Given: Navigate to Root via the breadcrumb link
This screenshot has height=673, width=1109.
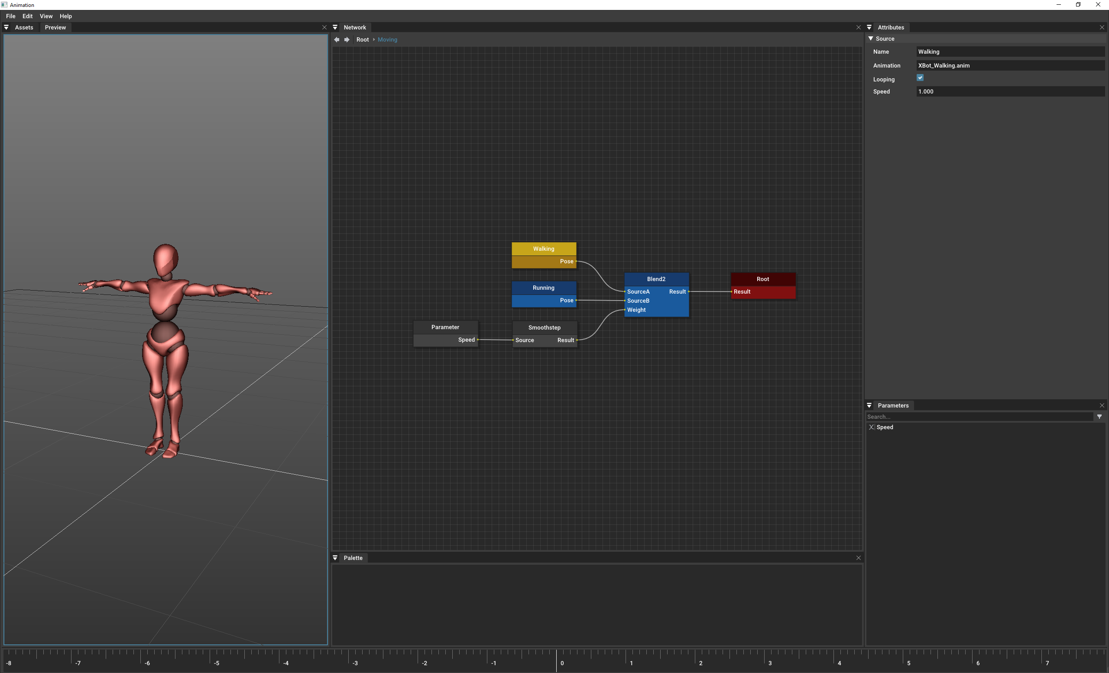Looking at the screenshot, I should point(362,39).
